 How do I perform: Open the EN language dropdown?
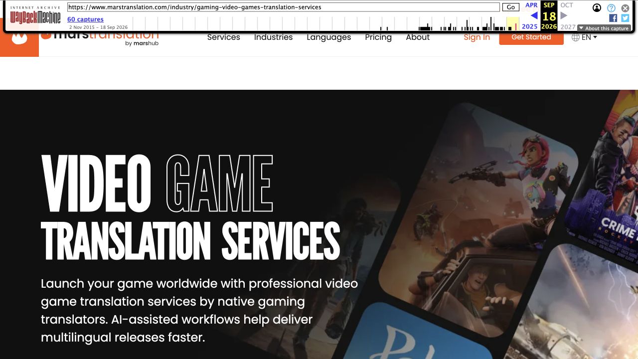589,37
